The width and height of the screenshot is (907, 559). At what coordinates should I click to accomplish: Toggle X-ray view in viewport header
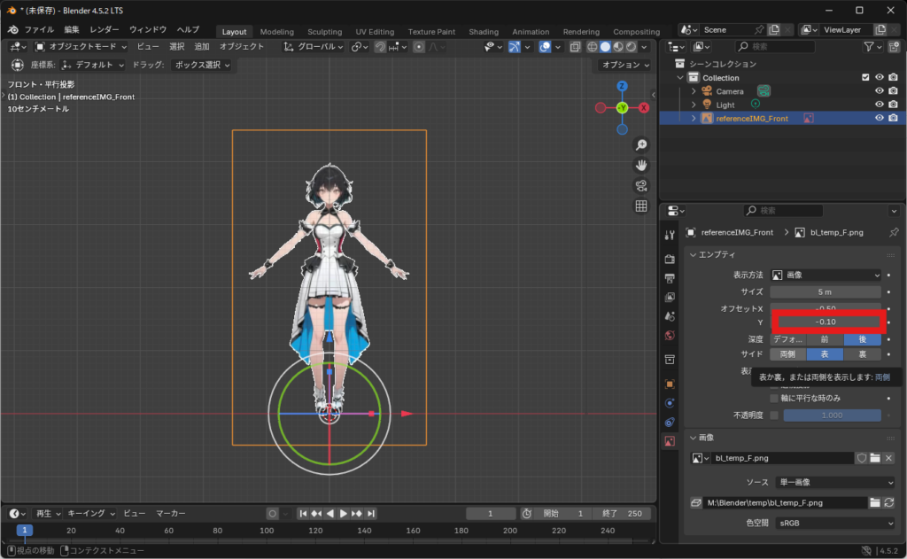(x=575, y=47)
